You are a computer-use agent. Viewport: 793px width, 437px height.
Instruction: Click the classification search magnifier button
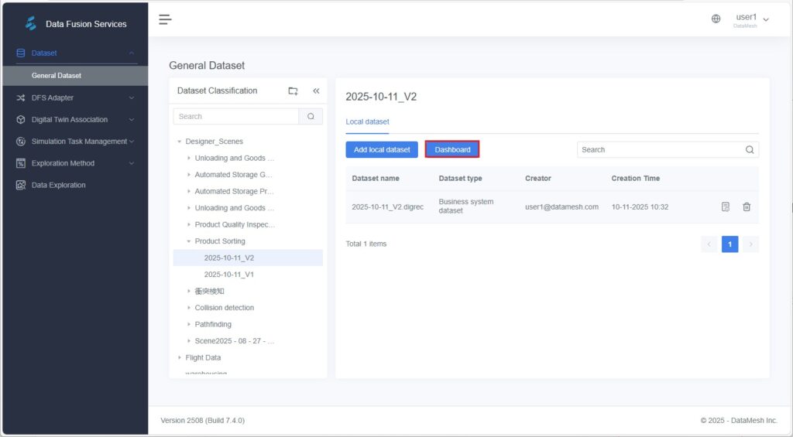coord(311,117)
